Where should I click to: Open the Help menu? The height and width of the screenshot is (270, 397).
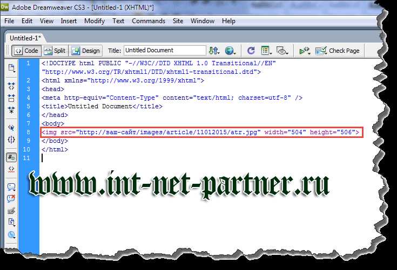coord(228,21)
